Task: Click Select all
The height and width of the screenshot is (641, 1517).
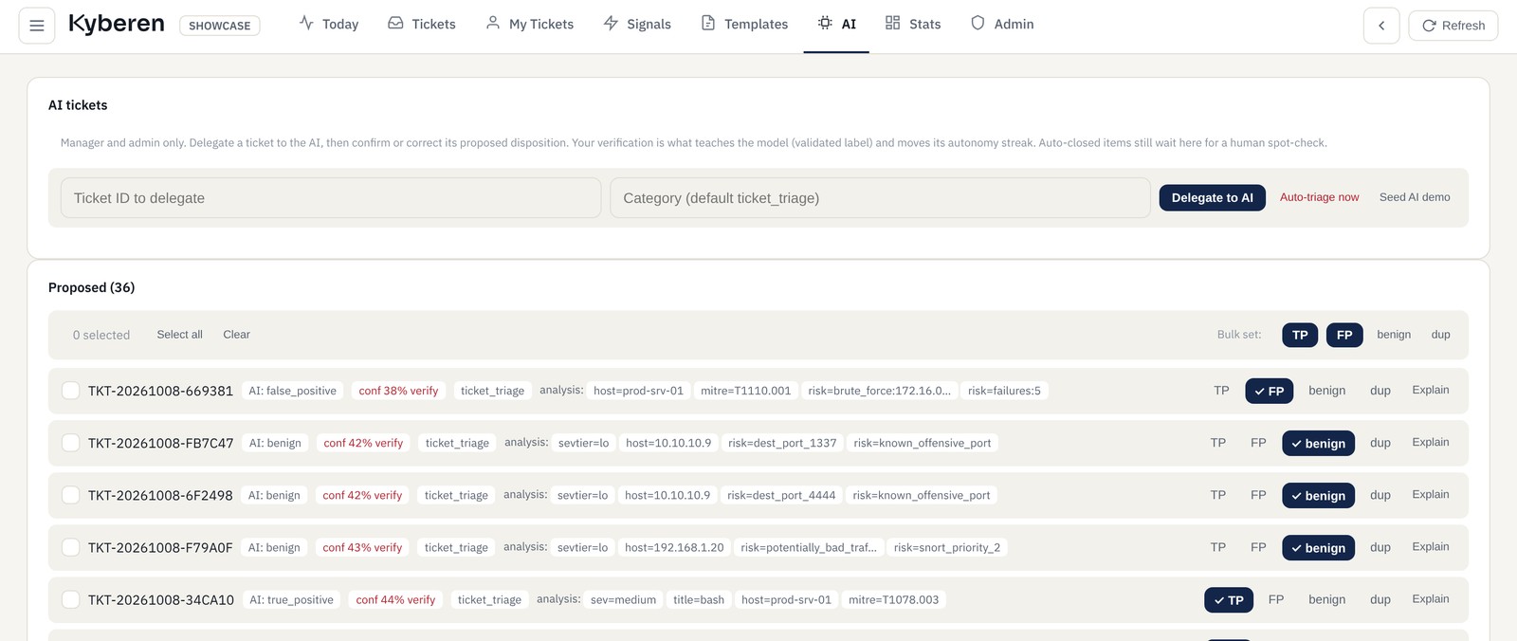Action: pos(179,335)
